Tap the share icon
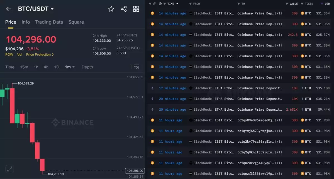Viewport: 334px width, 179px height. pos(124,9)
